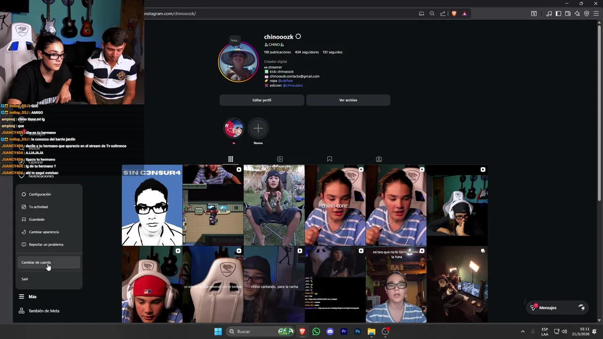The image size is (603, 339).
Task: Click the tab search icon in toolbar
Action: (534, 14)
